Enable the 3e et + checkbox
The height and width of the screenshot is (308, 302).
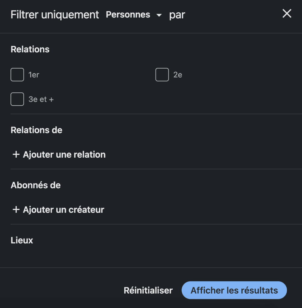click(x=17, y=99)
